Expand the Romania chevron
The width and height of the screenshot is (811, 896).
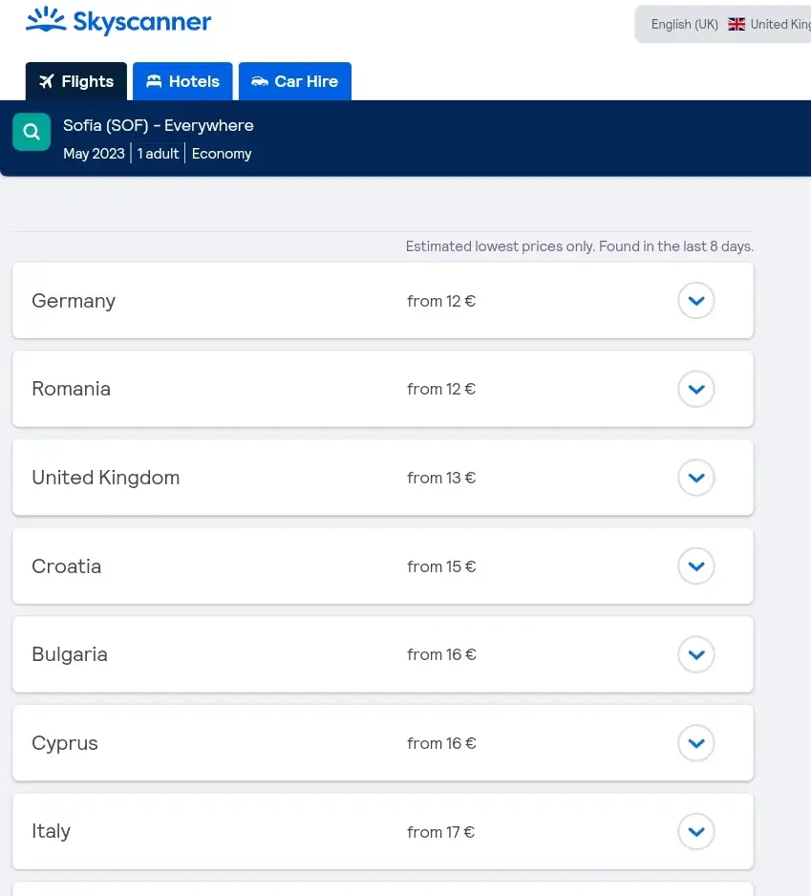pyautogui.click(x=695, y=389)
